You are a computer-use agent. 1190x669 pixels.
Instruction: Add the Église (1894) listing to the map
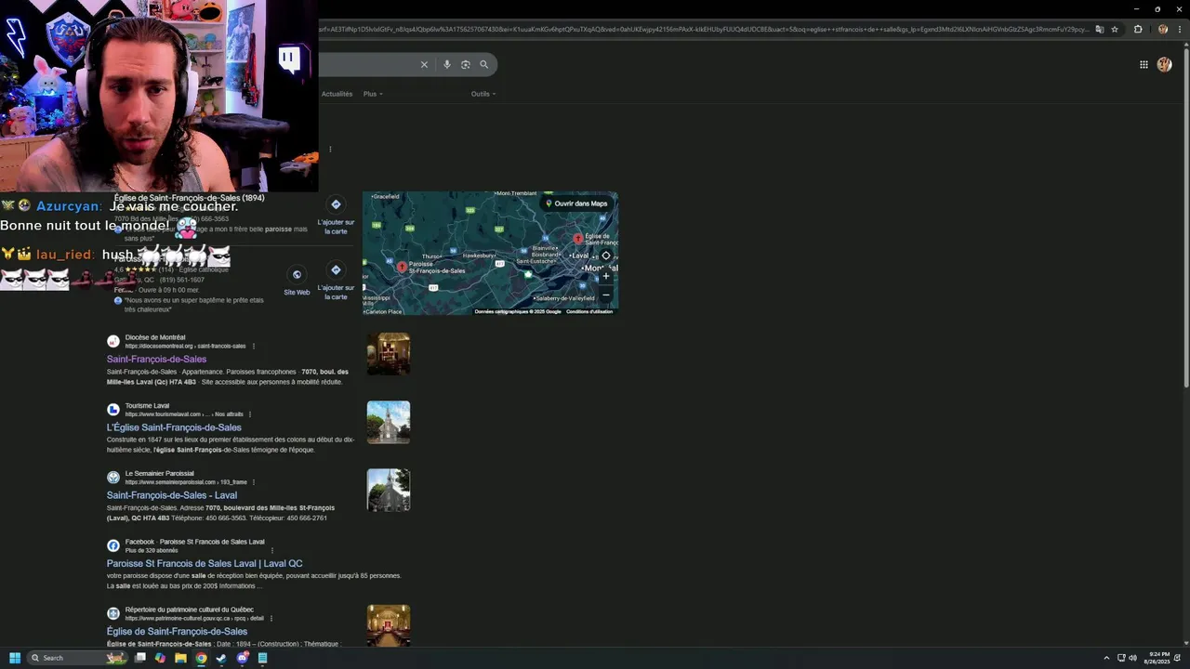(x=336, y=215)
